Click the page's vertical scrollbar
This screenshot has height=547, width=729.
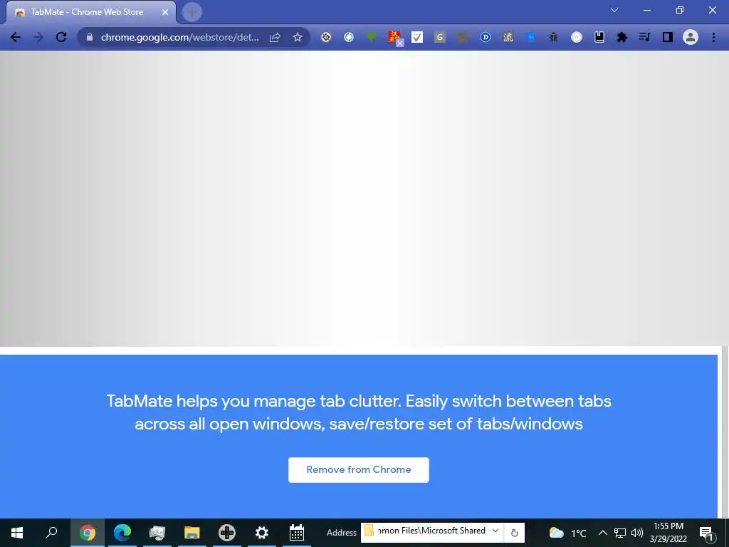point(725,432)
